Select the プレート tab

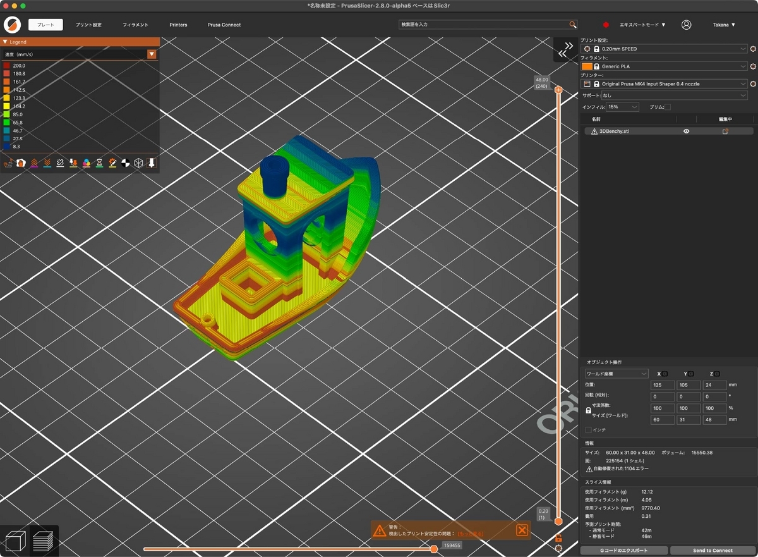point(45,25)
